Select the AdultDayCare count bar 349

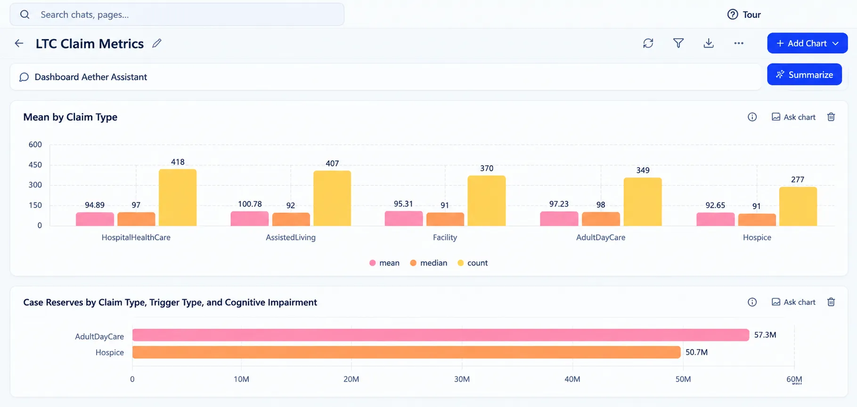pyautogui.click(x=643, y=202)
